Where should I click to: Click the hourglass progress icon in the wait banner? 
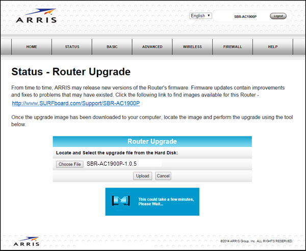[x=121, y=201]
